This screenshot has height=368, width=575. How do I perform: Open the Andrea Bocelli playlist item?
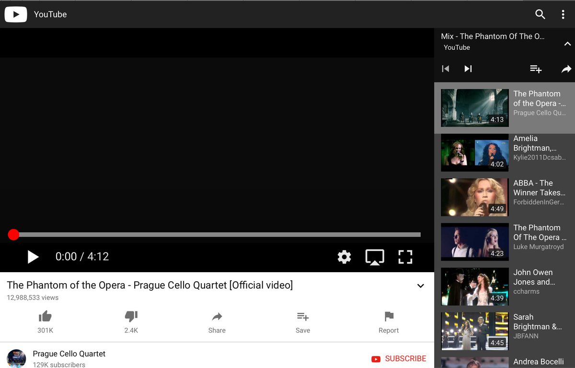tap(505, 362)
